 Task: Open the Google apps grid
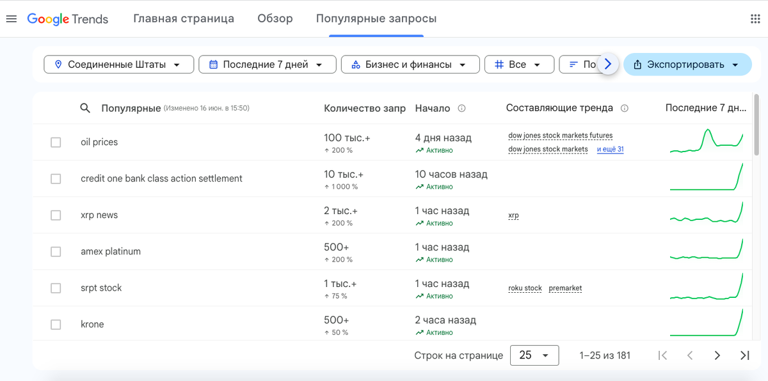[x=755, y=19]
